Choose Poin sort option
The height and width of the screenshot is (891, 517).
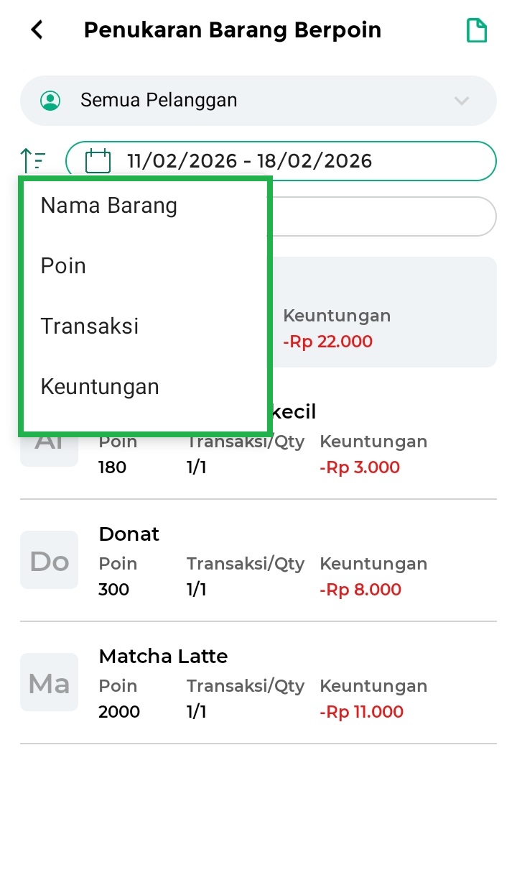[x=63, y=266]
